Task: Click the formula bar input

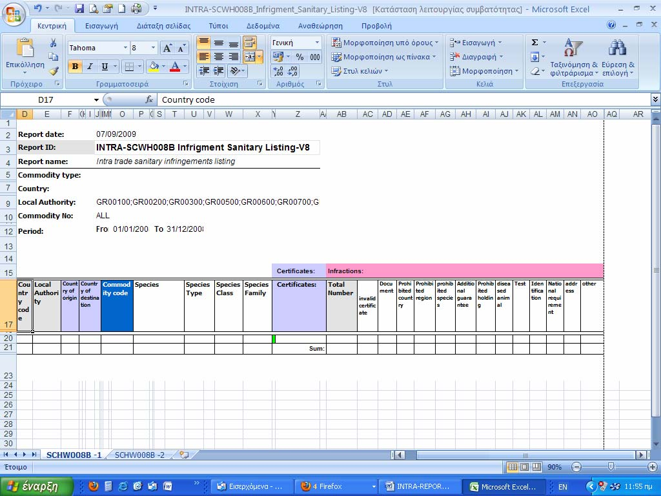Action: coord(404,100)
